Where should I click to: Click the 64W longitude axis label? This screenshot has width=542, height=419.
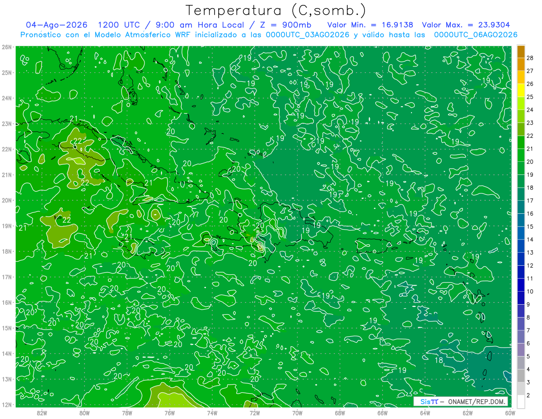pyautogui.click(x=425, y=413)
